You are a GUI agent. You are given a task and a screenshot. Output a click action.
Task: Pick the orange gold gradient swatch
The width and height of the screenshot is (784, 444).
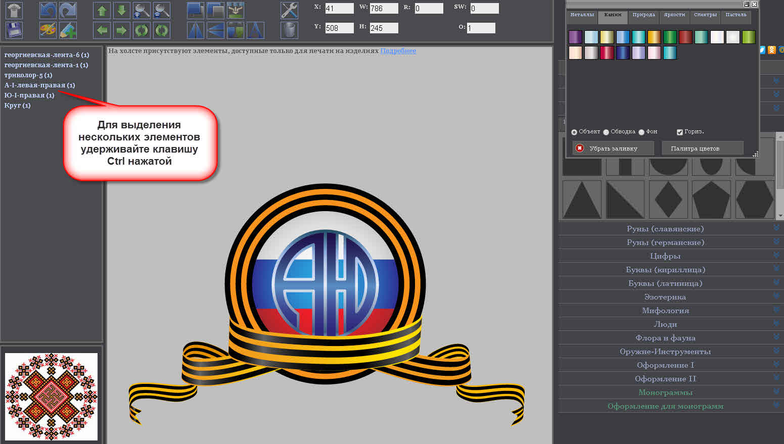click(x=654, y=37)
